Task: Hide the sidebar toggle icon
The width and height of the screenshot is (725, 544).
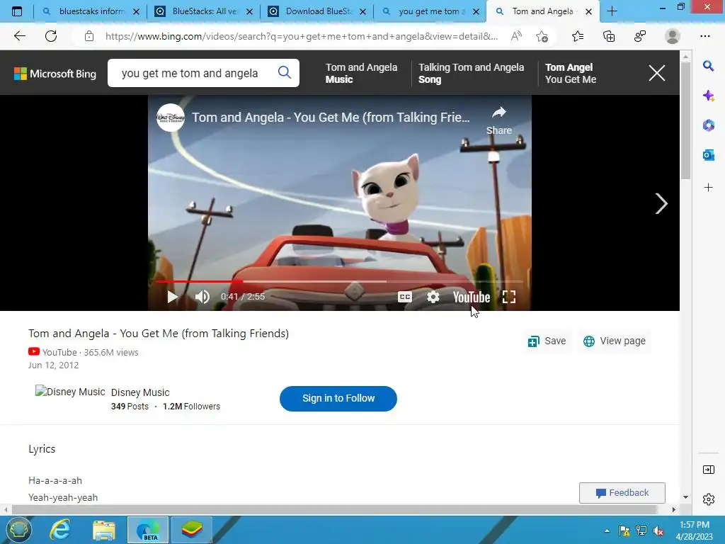Action: [x=708, y=470]
